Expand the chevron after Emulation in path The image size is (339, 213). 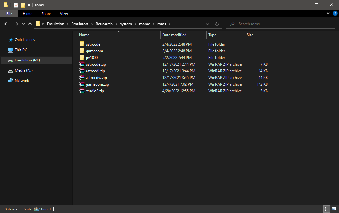68,24
